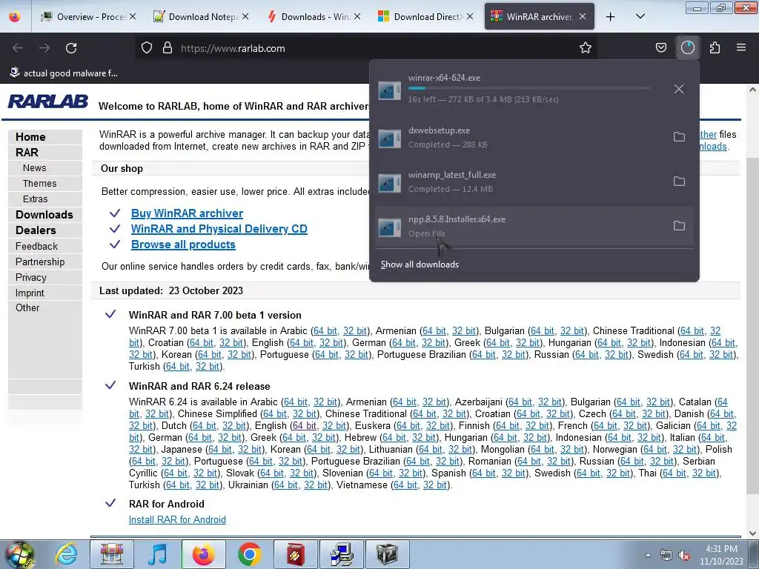Open the music note app on taskbar
Viewport: 759px width, 569px height.
[157, 554]
